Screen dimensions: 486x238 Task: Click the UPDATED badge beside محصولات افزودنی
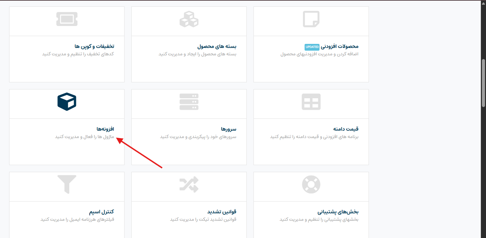tap(312, 47)
